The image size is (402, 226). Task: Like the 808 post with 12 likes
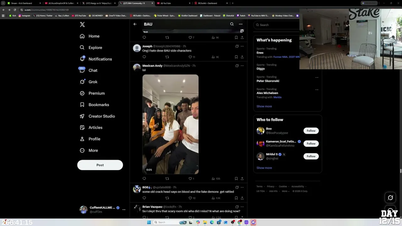point(192,198)
